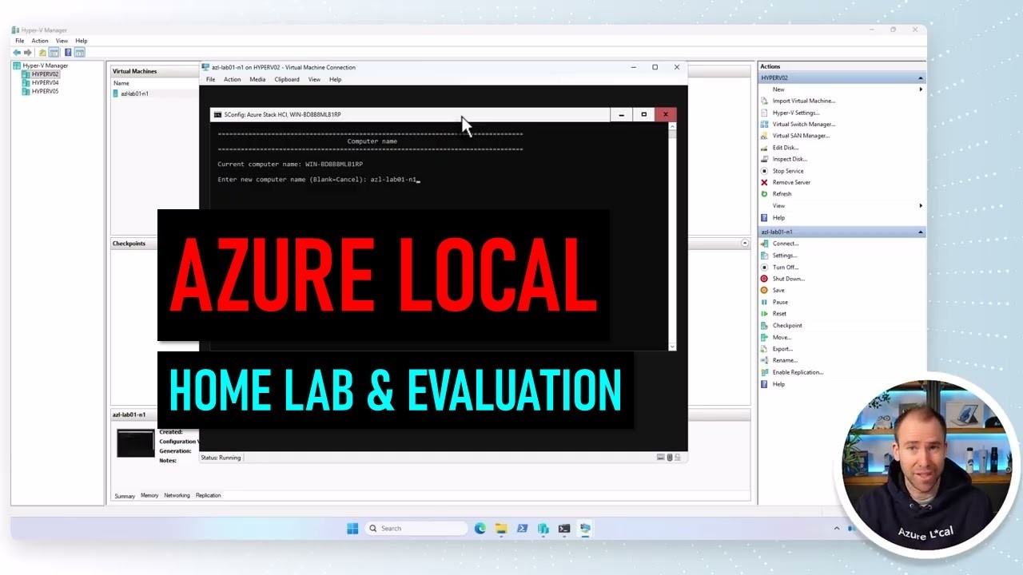The height and width of the screenshot is (575, 1023).
Task: Switch to Memory tab
Action: [149, 495]
